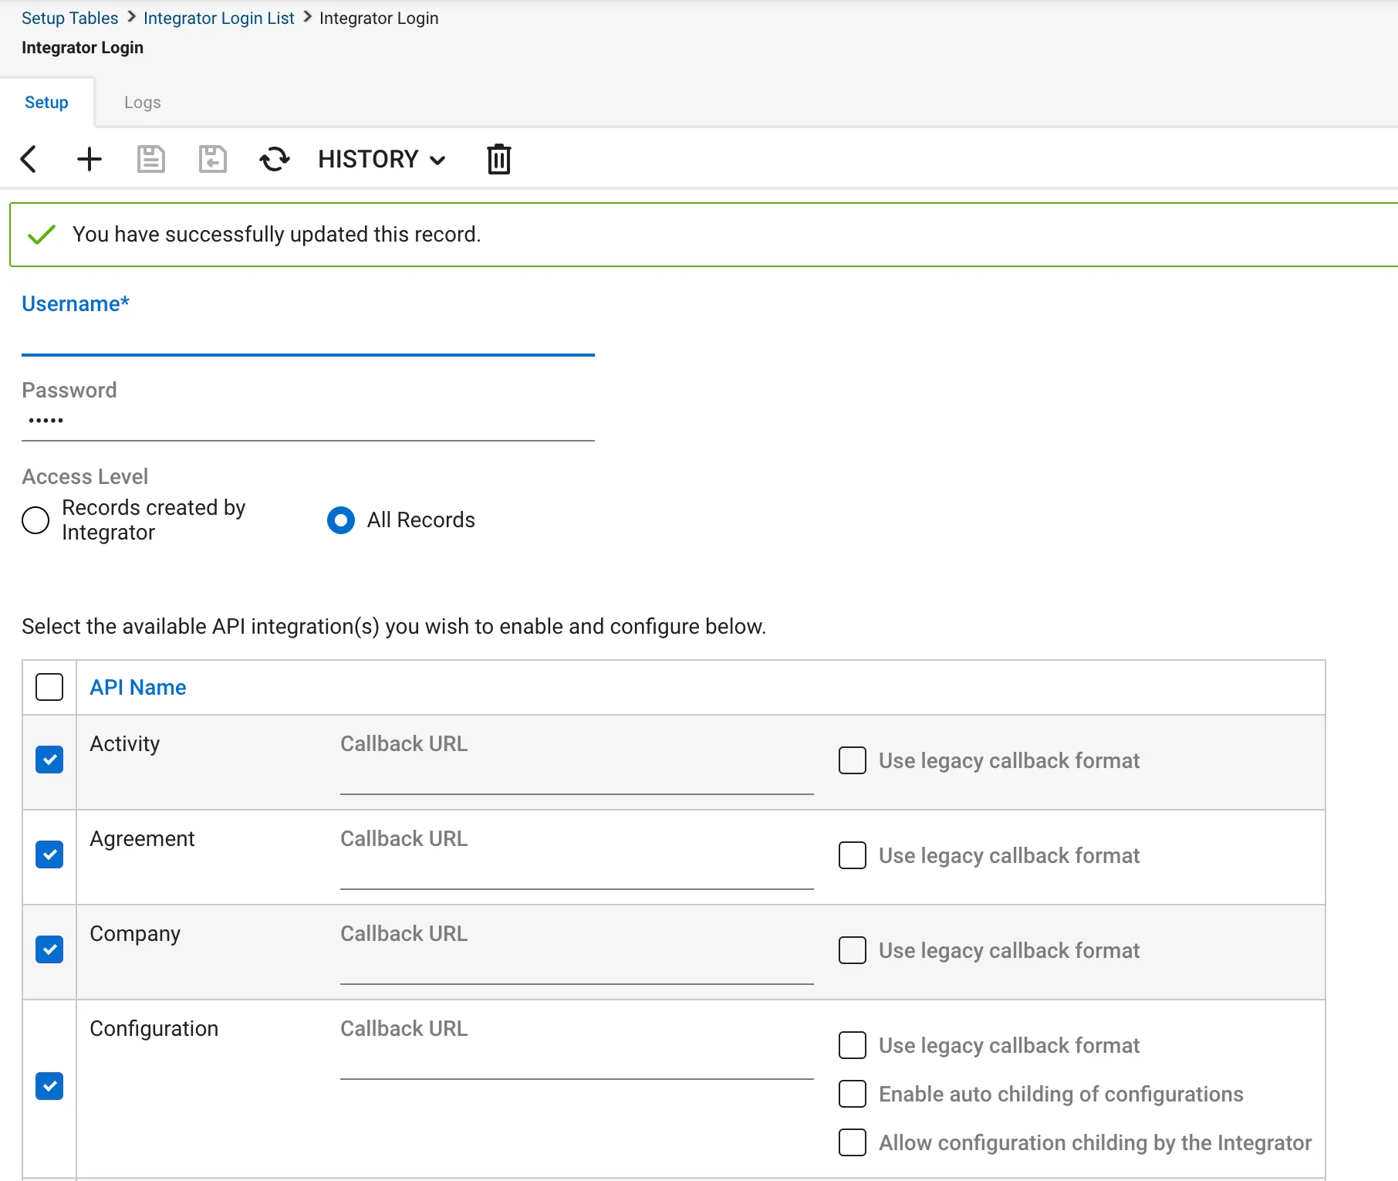Check Agreement's Use legacy callback format

pyautogui.click(x=853, y=855)
